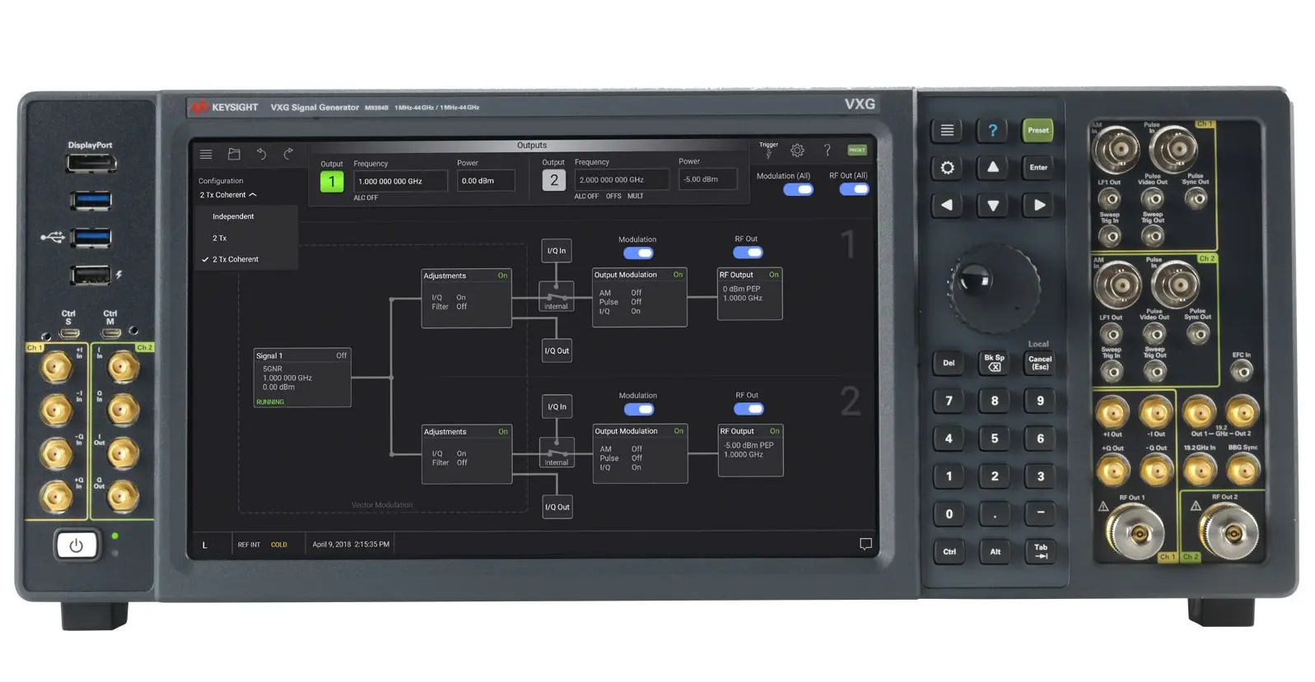Toggle channel 2 Modulation switch
The width and height of the screenshot is (1315, 682).
[x=639, y=409]
